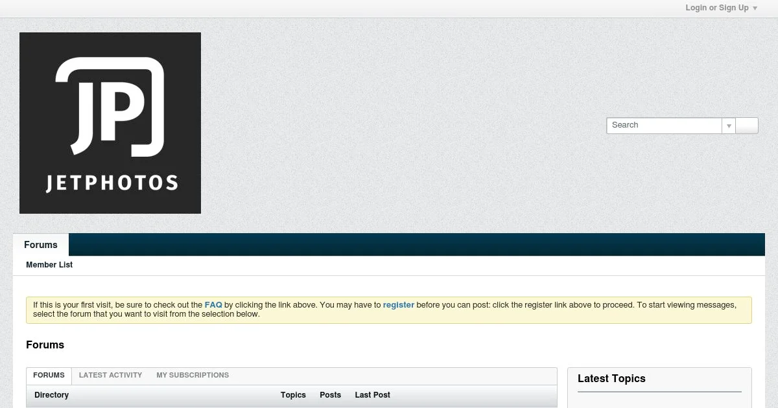Image resolution: width=778 pixels, height=408 pixels.
Task: Click the Directory column header
Action: pos(52,395)
